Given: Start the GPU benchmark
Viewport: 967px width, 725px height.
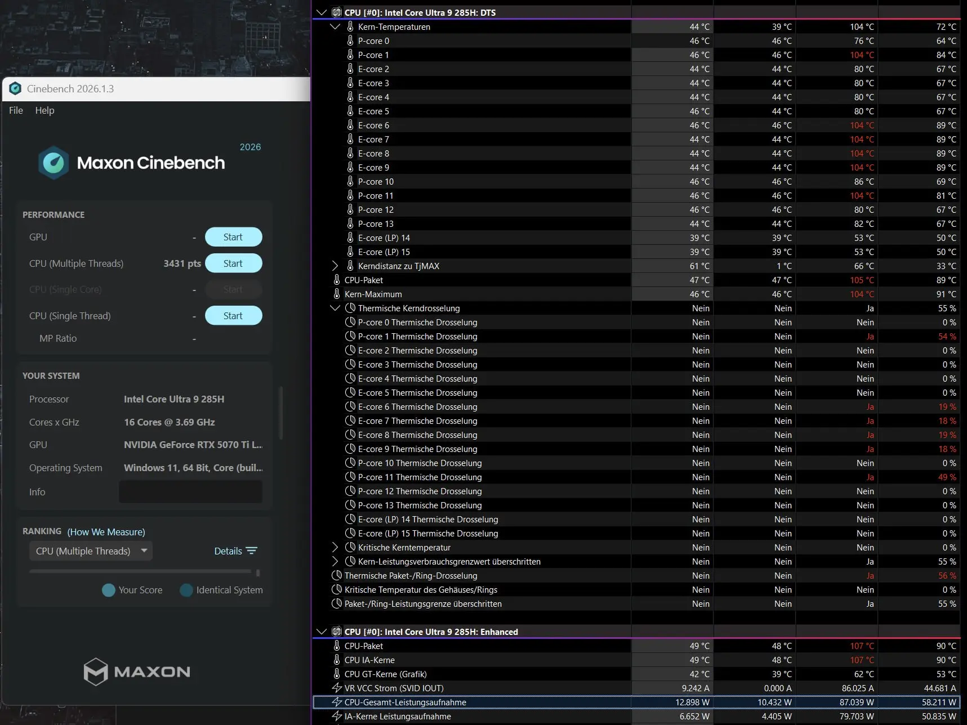Looking at the screenshot, I should [x=233, y=237].
